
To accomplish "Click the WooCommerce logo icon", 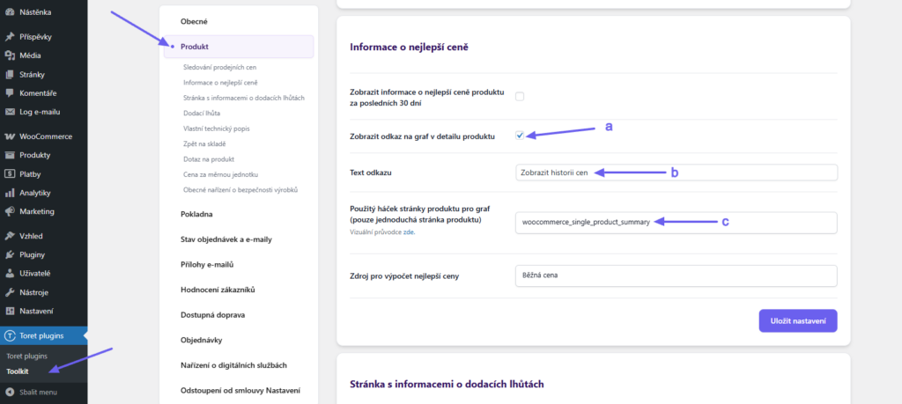I will [9, 136].
